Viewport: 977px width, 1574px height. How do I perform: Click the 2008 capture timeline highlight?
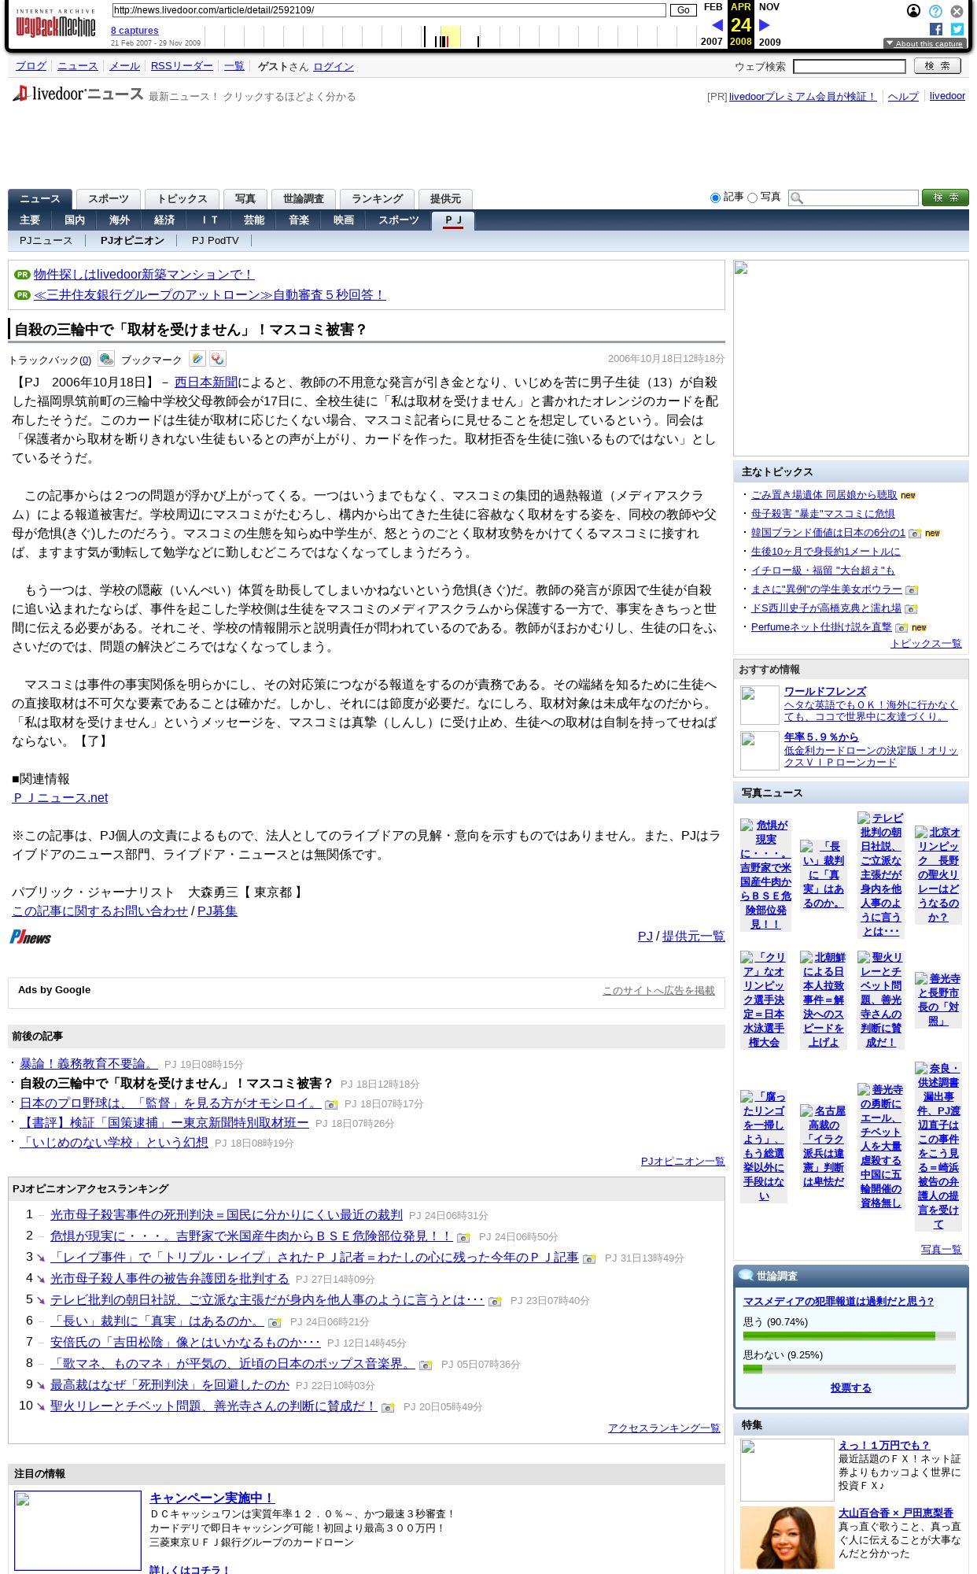click(x=450, y=36)
